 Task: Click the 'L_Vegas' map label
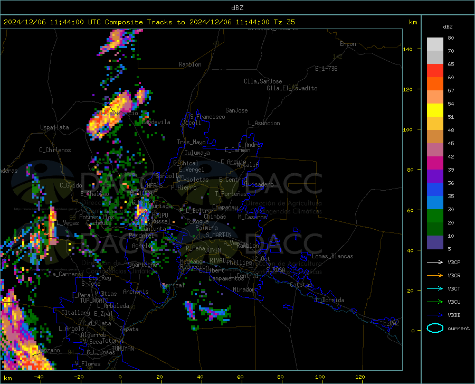coord(68,223)
